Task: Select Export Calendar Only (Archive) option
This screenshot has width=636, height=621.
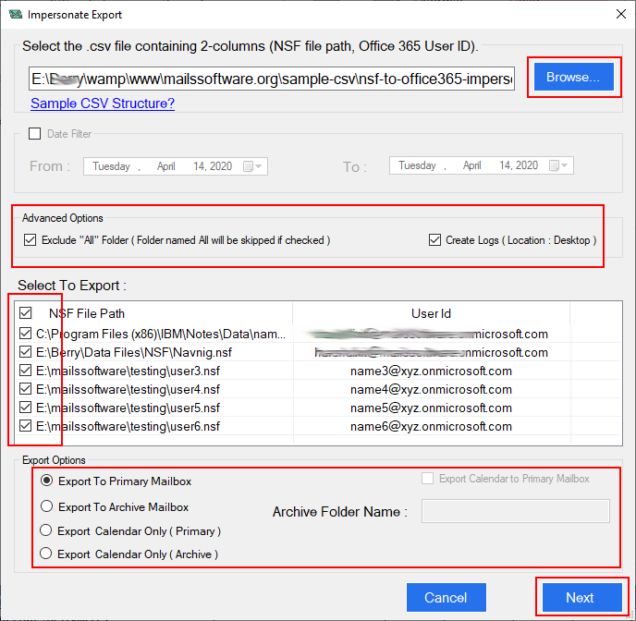Action: pos(46,554)
